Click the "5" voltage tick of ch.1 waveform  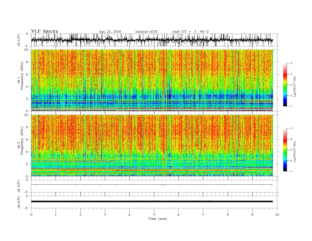point(27,34)
